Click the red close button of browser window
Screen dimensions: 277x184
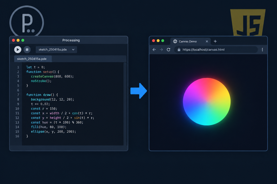(154, 41)
